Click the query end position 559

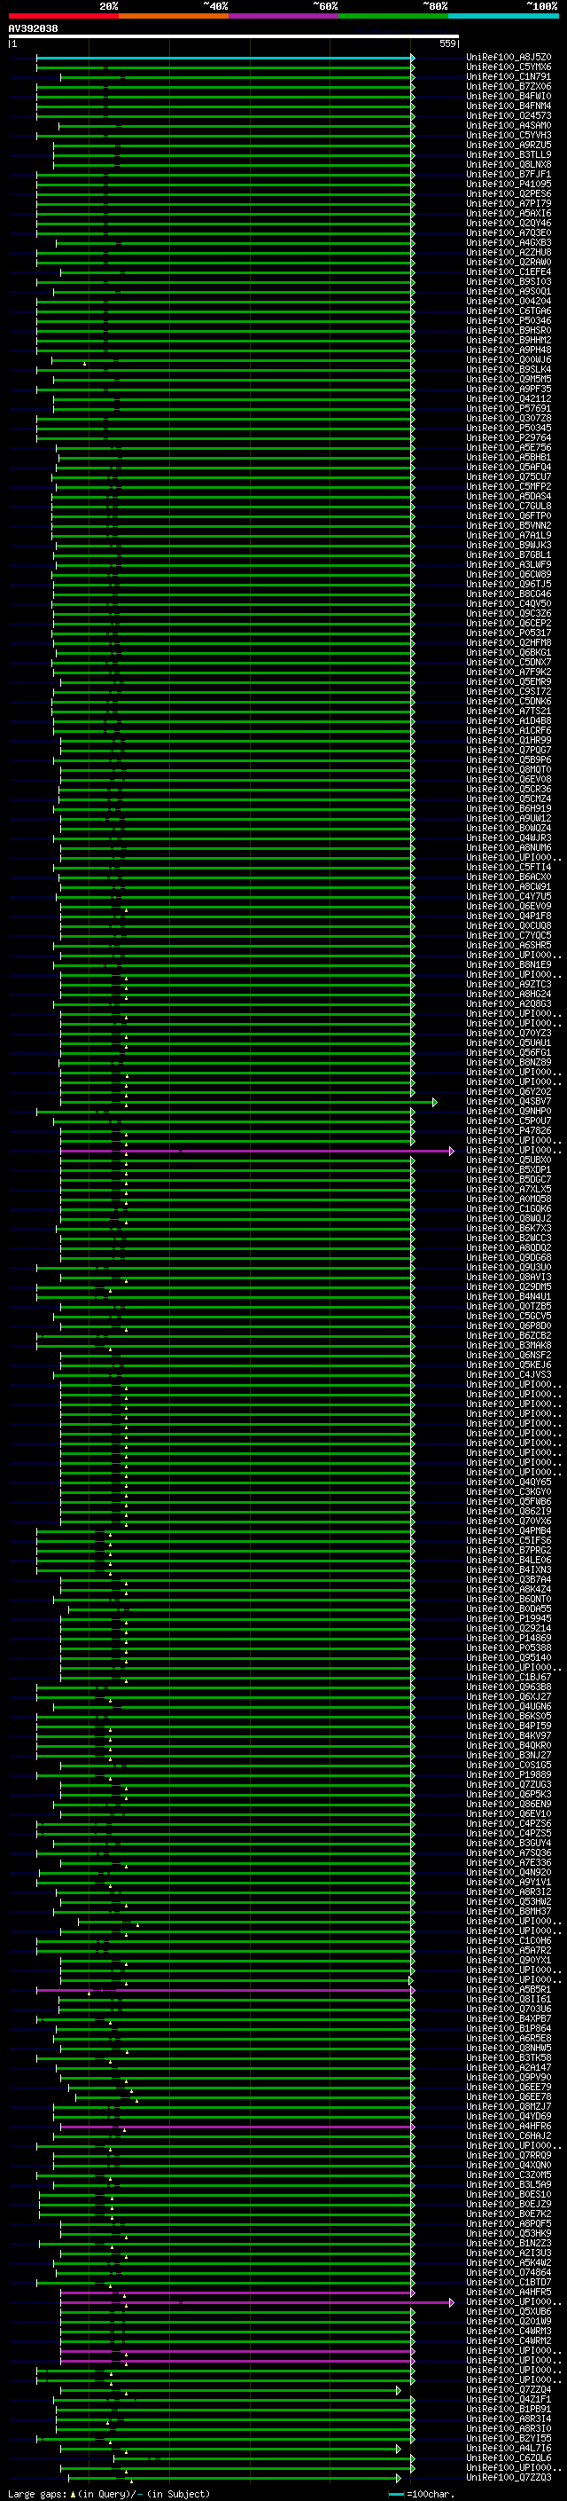pos(447,43)
